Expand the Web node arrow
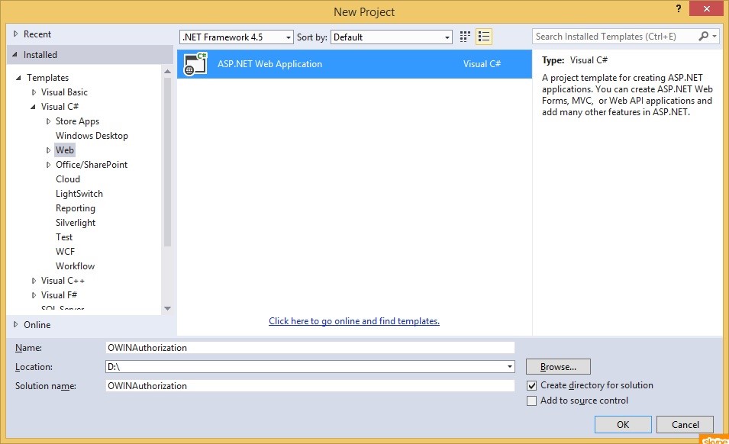 [48, 150]
